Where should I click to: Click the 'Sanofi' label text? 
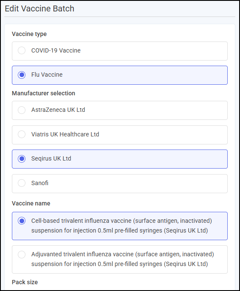40,183
